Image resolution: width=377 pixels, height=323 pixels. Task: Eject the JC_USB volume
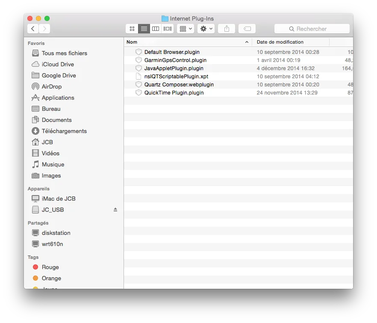point(115,210)
